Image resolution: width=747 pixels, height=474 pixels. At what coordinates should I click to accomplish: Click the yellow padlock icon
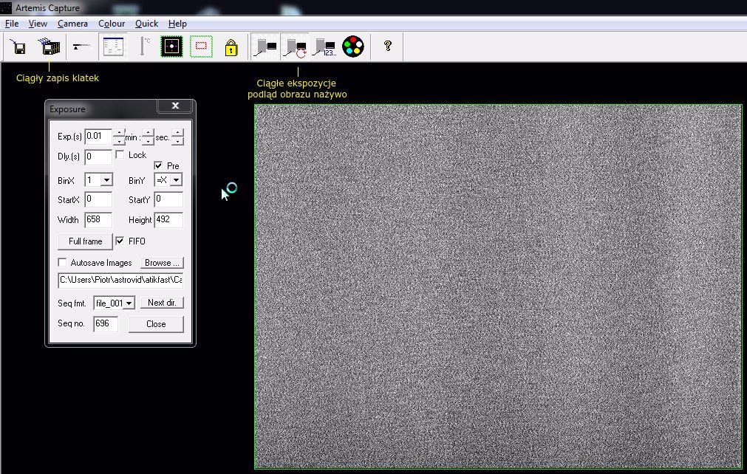[231, 48]
